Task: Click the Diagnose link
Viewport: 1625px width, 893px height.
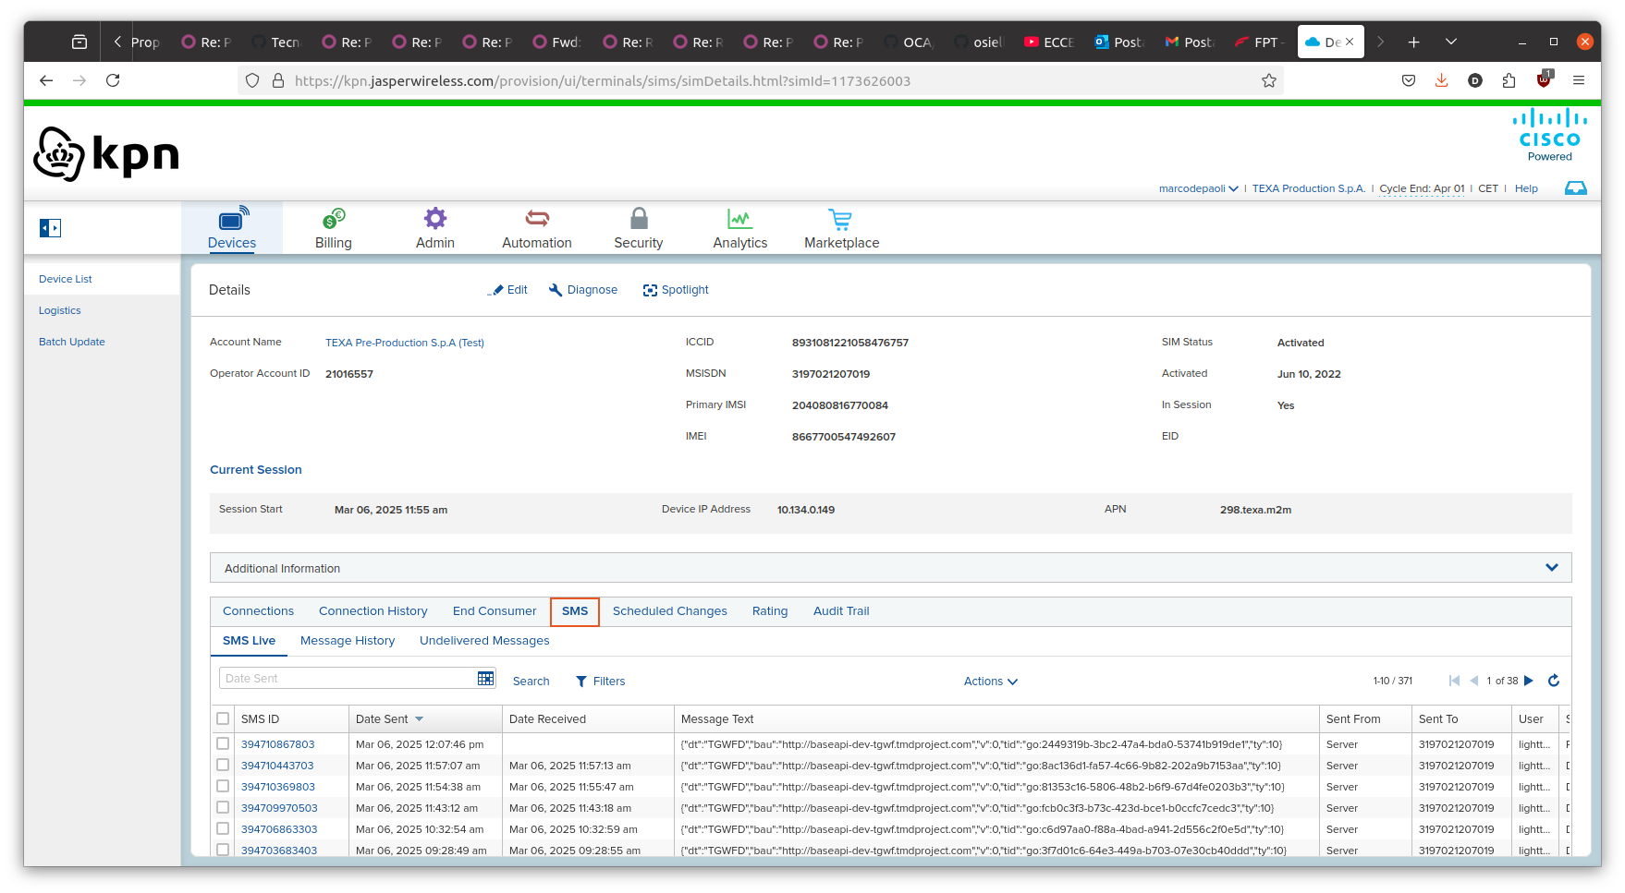Action: coord(583,290)
